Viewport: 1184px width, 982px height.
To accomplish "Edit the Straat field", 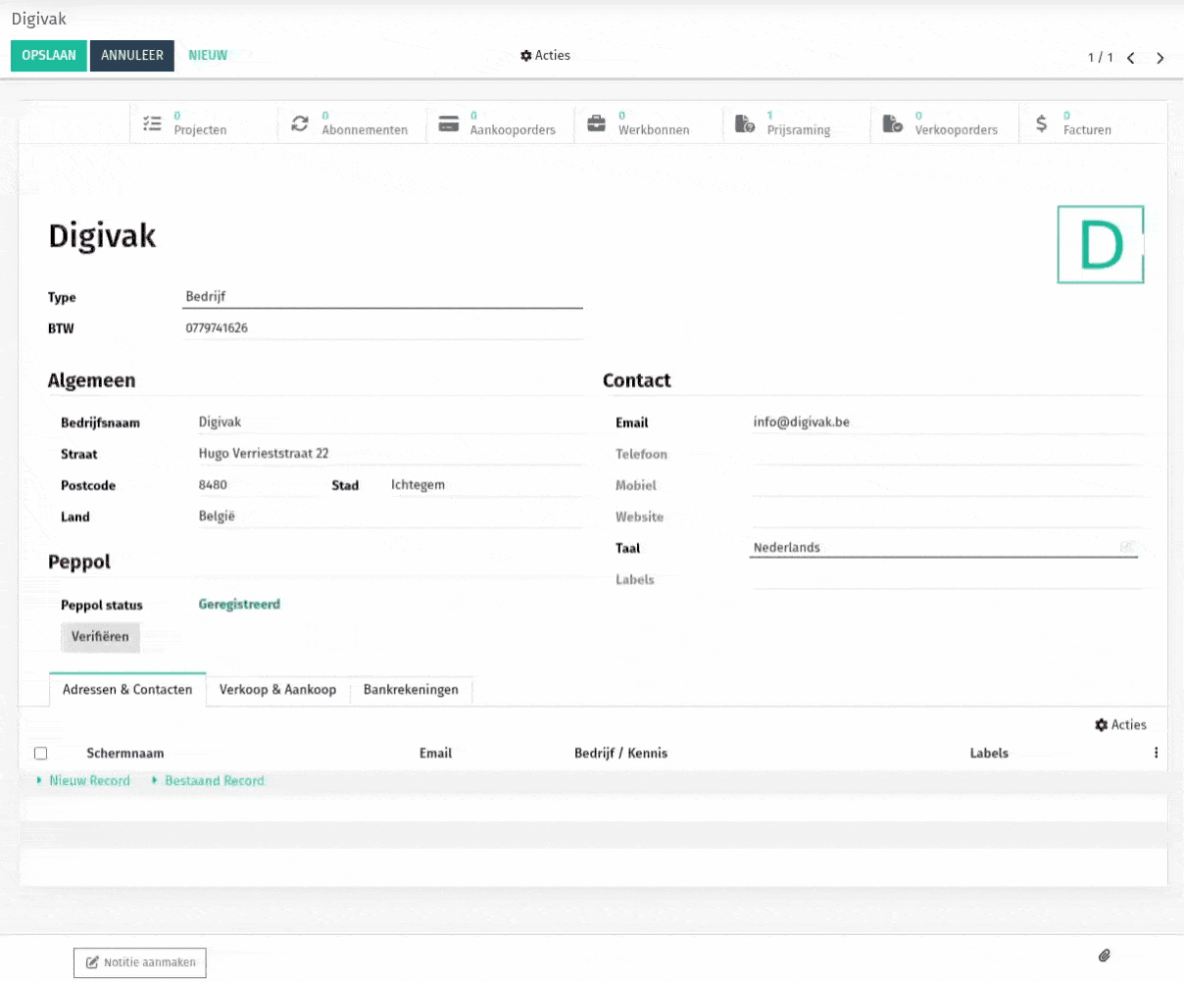I will (x=392, y=454).
